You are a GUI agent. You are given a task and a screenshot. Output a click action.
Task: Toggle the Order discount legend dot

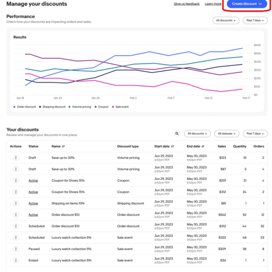click(x=15, y=107)
